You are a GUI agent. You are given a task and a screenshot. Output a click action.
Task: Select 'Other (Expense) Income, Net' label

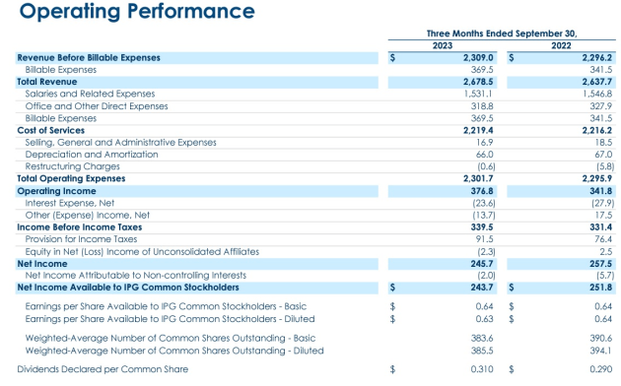click(88, 215)
